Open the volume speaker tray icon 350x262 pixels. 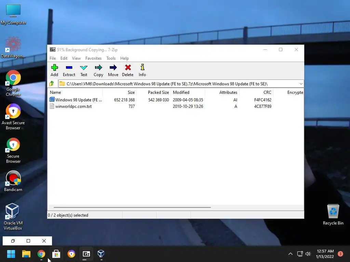click(308, 254)
